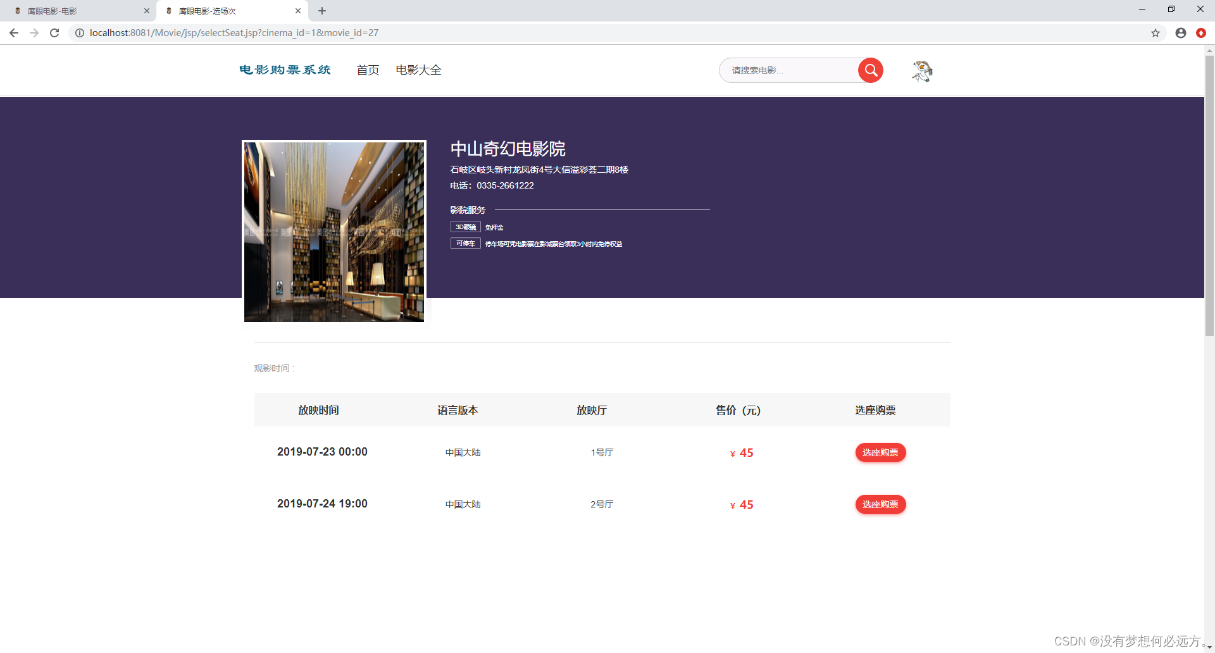Image resolution: width=1215 pixels, height=653 pixels.
Task: Close the 鹰眼电影-电影 tab
Action: tap(146, 11)
